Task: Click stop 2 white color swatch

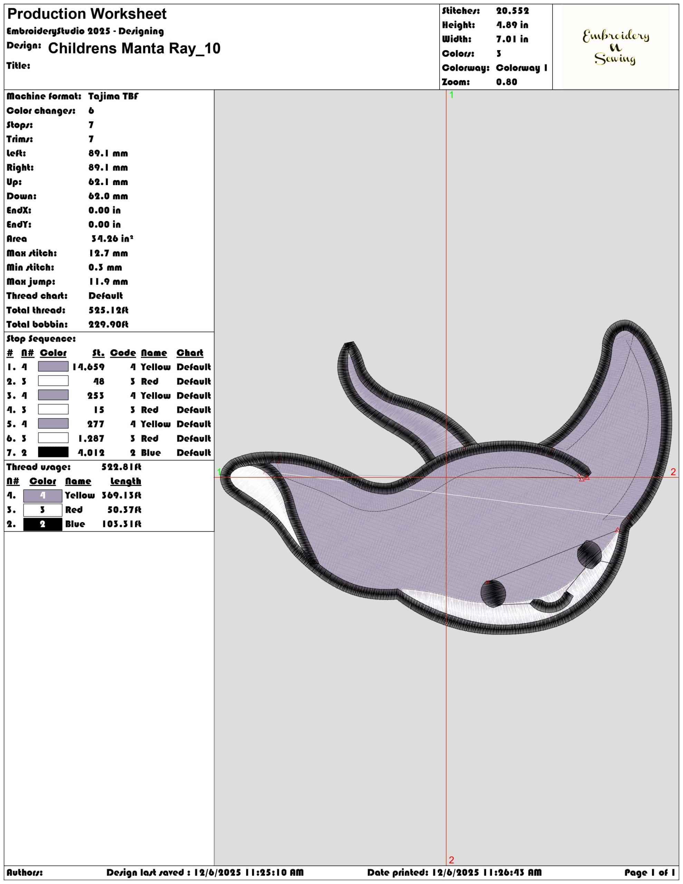Action: [x=53, y=381]
